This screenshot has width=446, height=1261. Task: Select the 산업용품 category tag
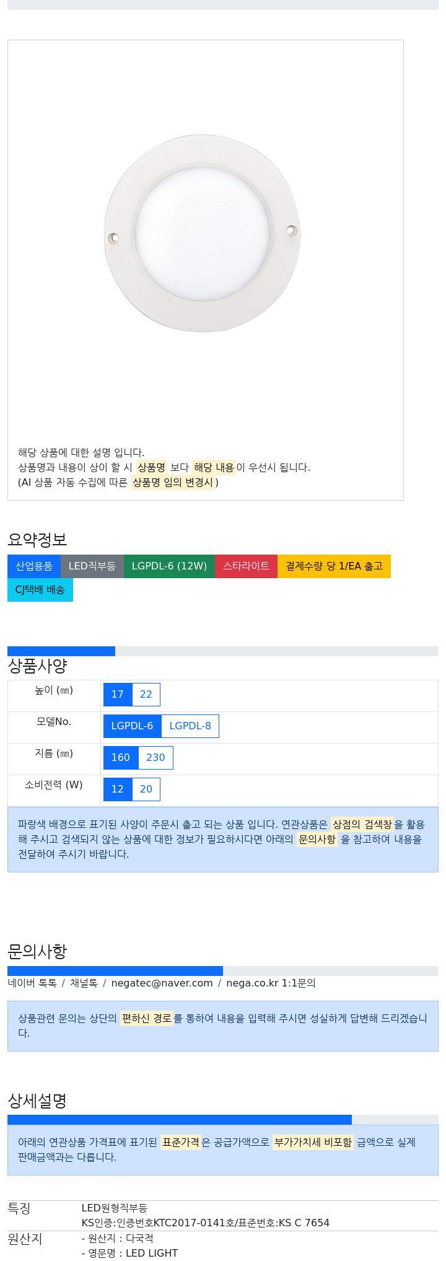(34, 566)
